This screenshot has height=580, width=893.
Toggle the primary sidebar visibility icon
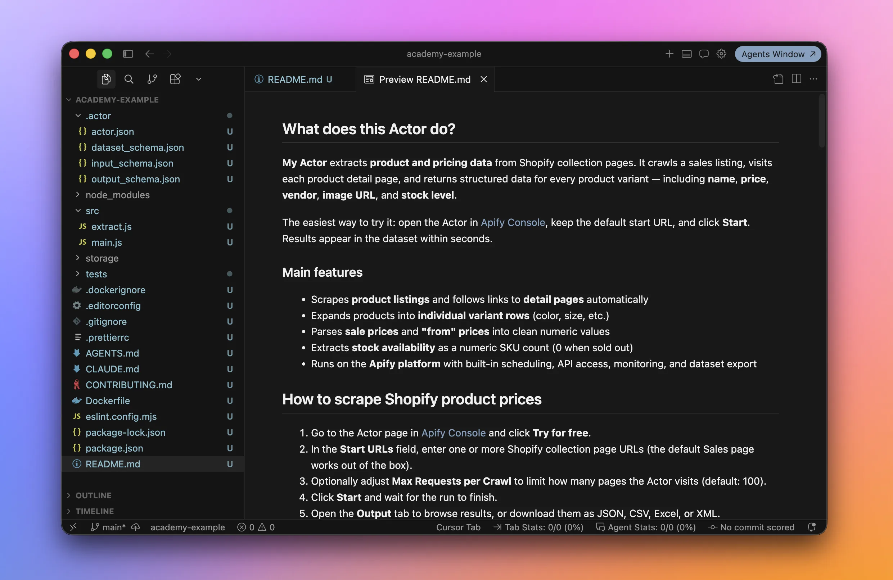128,54
